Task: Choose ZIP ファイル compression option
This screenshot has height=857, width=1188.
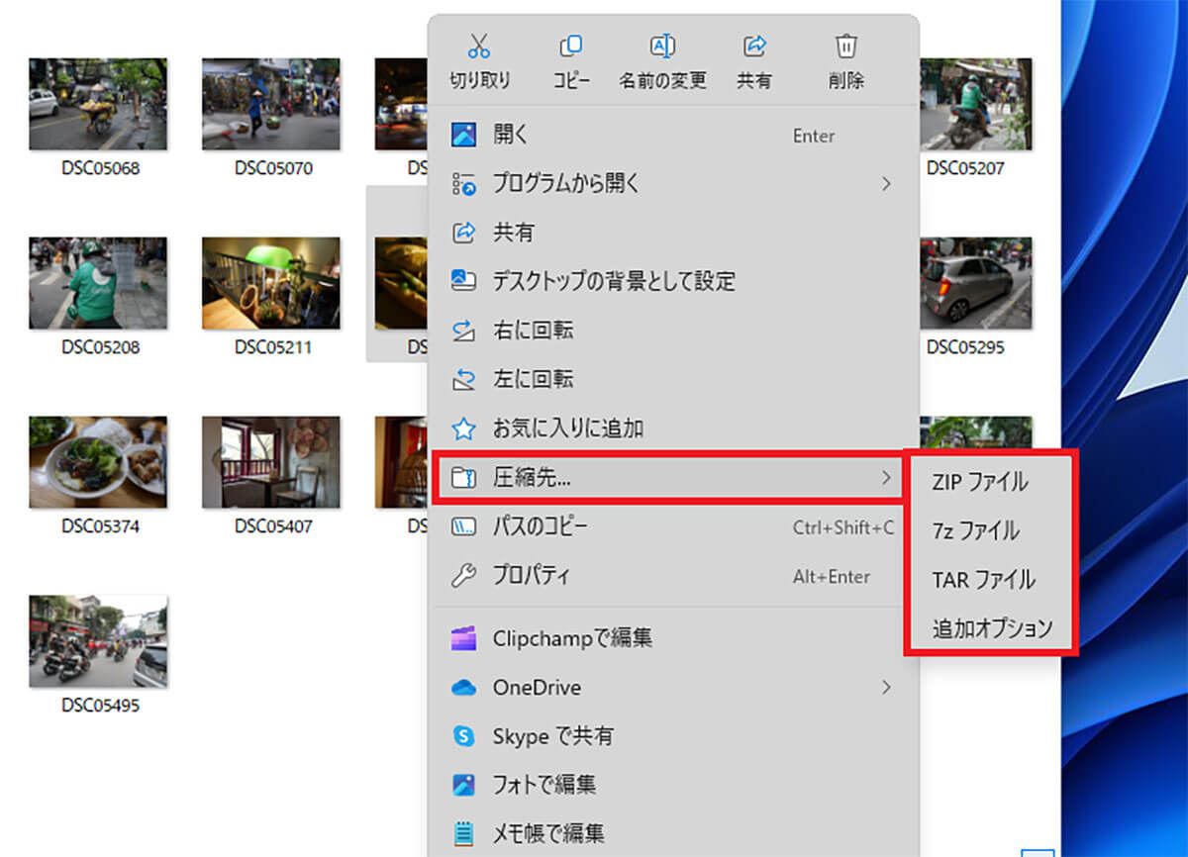Action: point(980,482)
